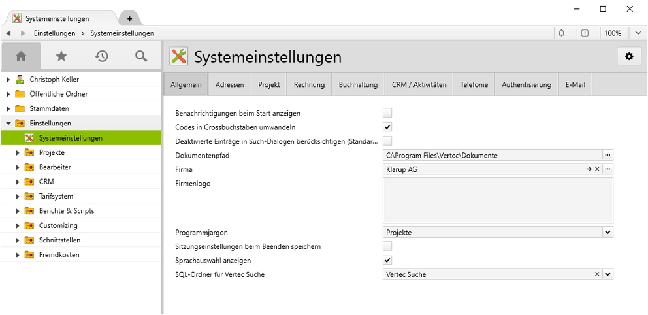Viewport: 648px width, 315px height.
Task: Click the 100% zoom level
Action: tap(613, 33)
